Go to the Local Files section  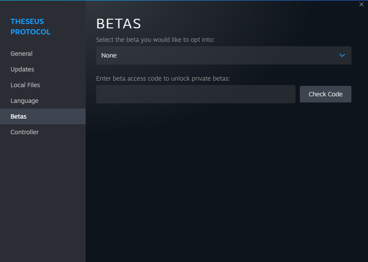click(x=25, y=85)
